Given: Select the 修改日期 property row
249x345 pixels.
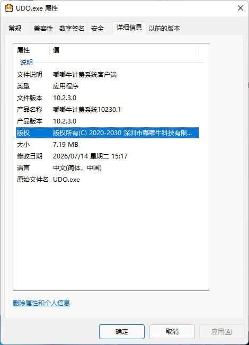Looking at the screenshot, I should [108, 156].
